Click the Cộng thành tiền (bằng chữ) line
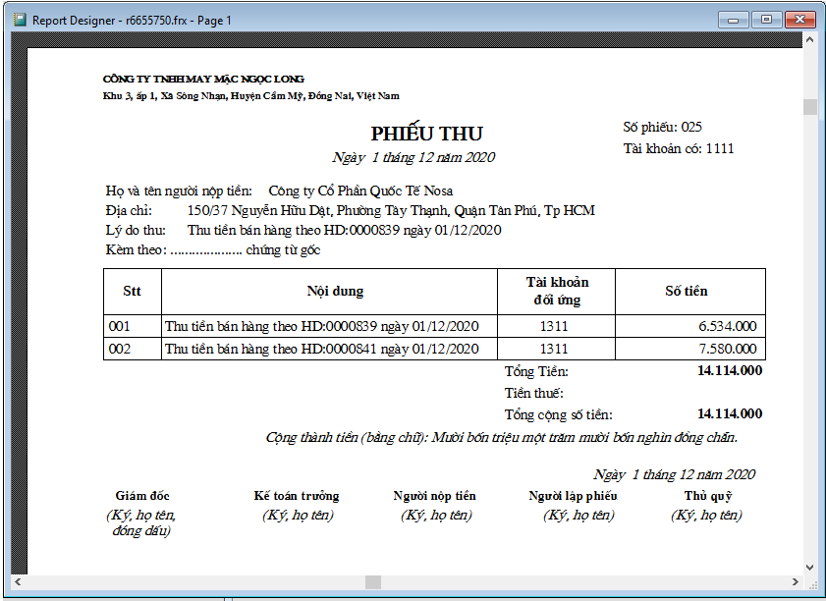Screen dimensions: 826x601 [502, 438]
